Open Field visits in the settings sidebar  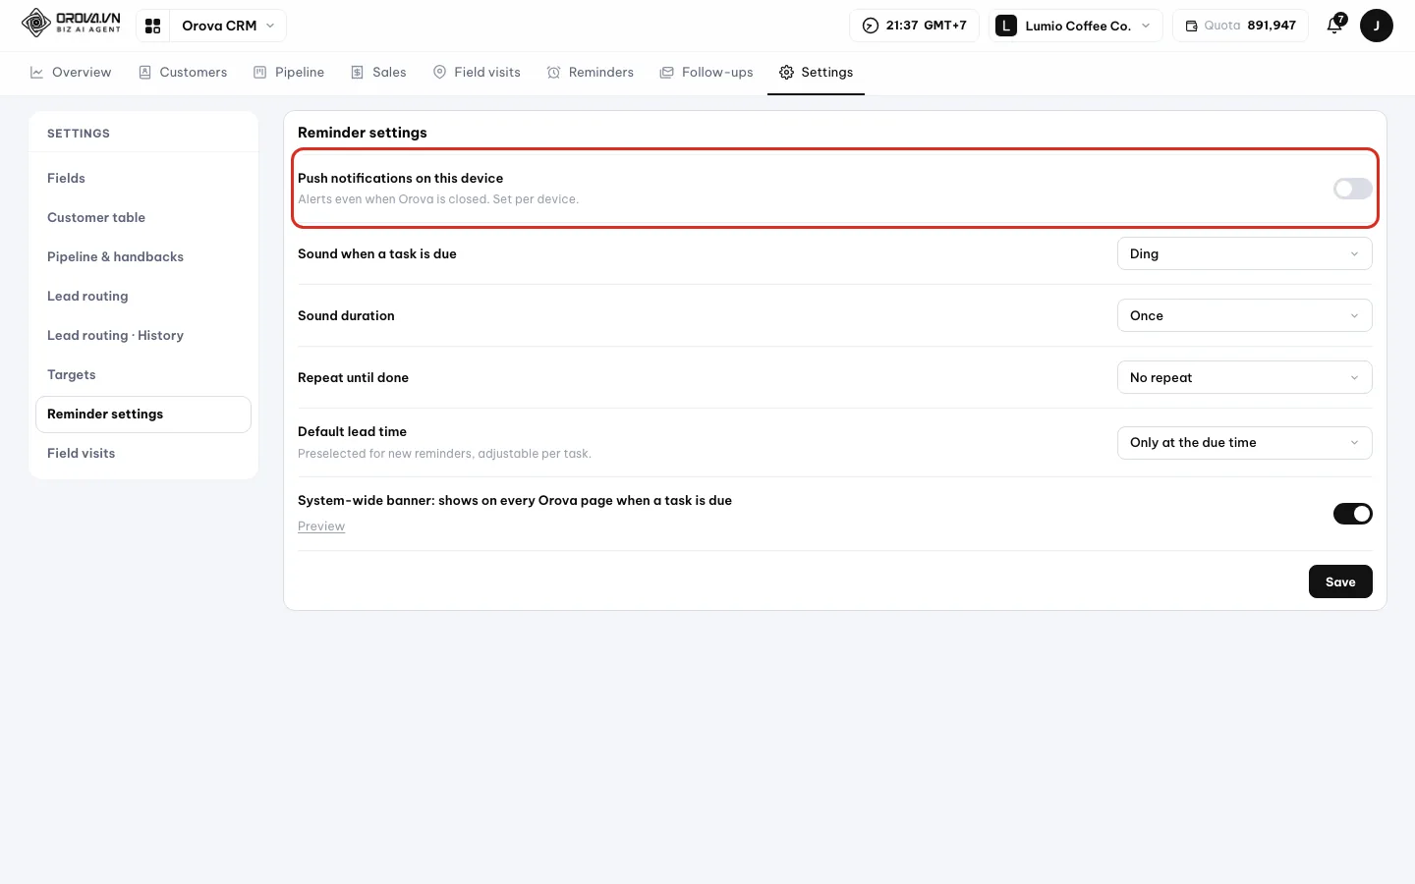(143, 453)
